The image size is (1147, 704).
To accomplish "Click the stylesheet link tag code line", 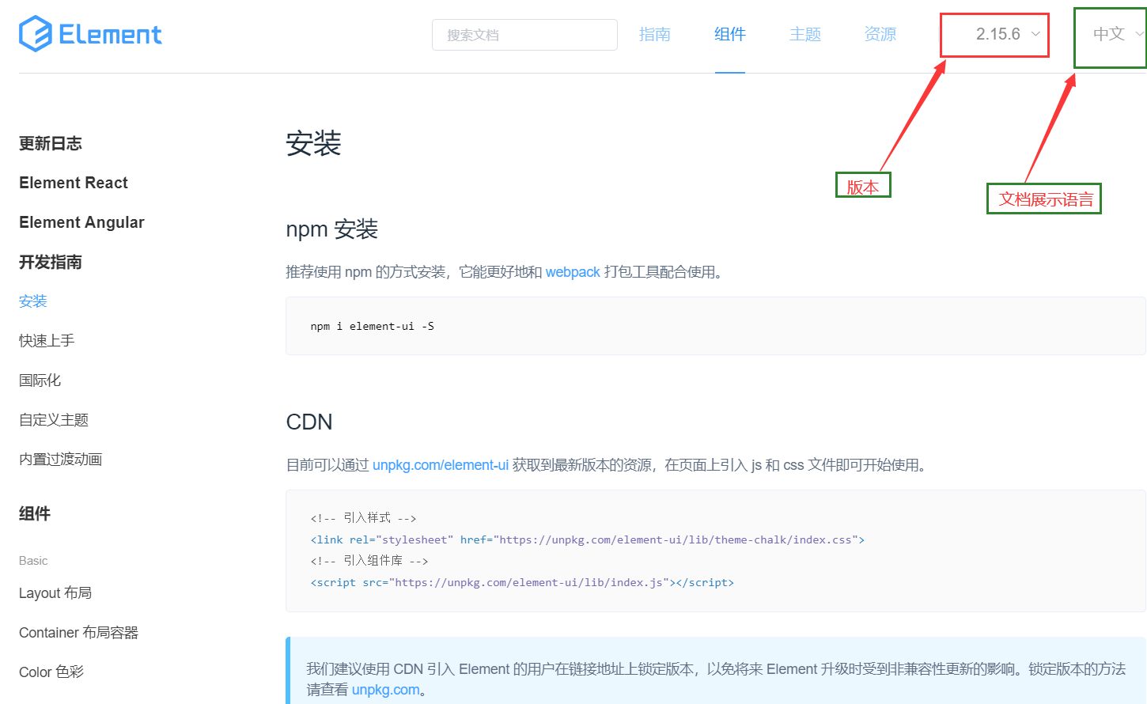I will (x=588, y=539).
